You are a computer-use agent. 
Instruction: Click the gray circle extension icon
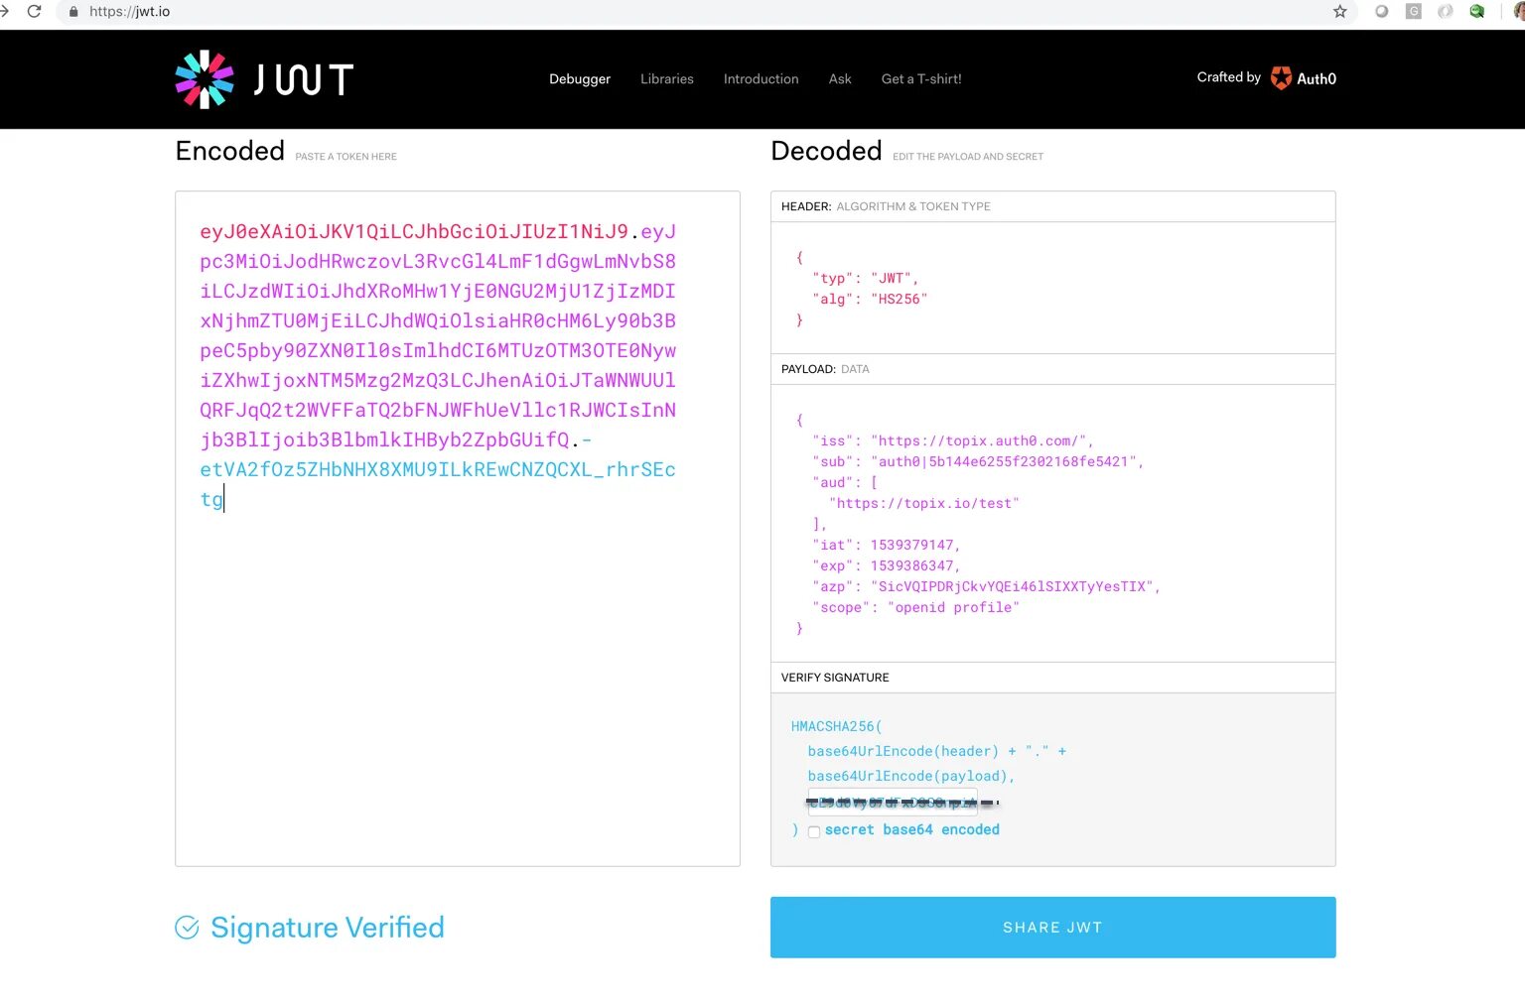[1381, 12]
